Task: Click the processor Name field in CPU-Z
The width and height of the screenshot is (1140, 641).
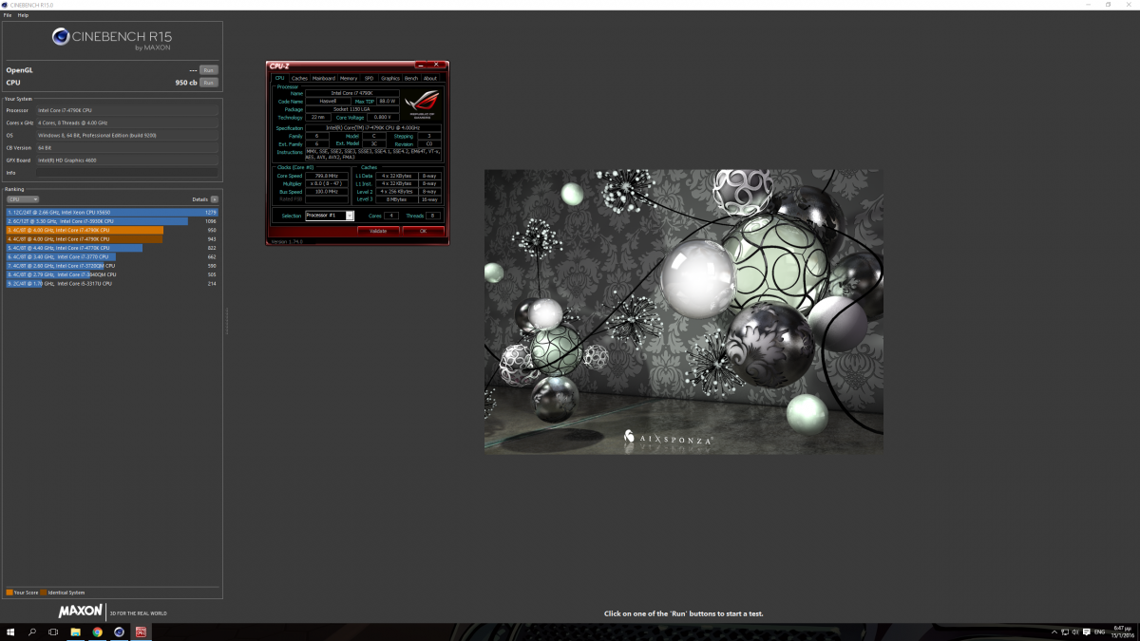Action: (x=351, y=93)
